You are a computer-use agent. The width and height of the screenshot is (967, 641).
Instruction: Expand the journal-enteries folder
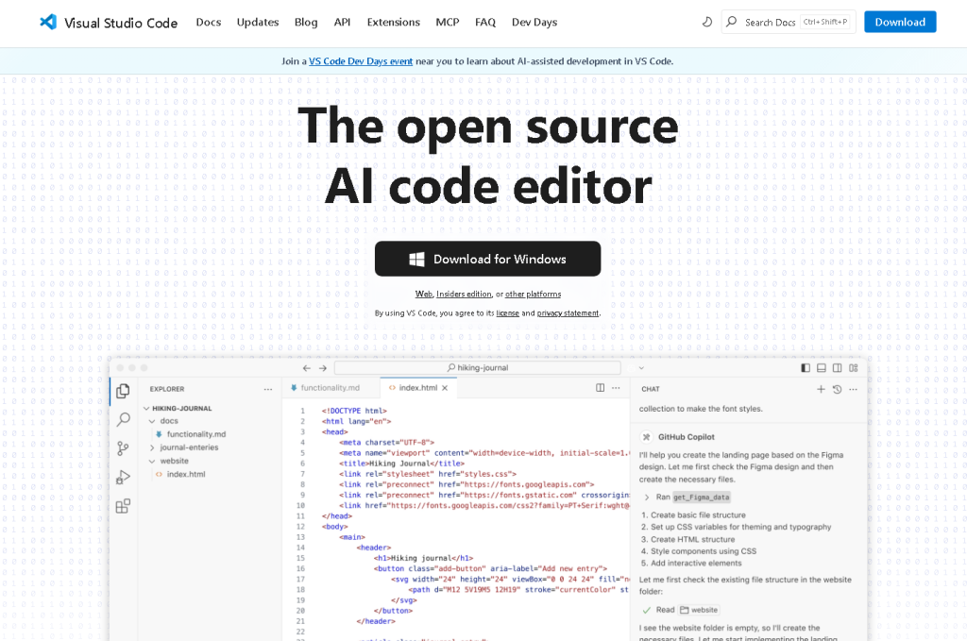point(152,447)
